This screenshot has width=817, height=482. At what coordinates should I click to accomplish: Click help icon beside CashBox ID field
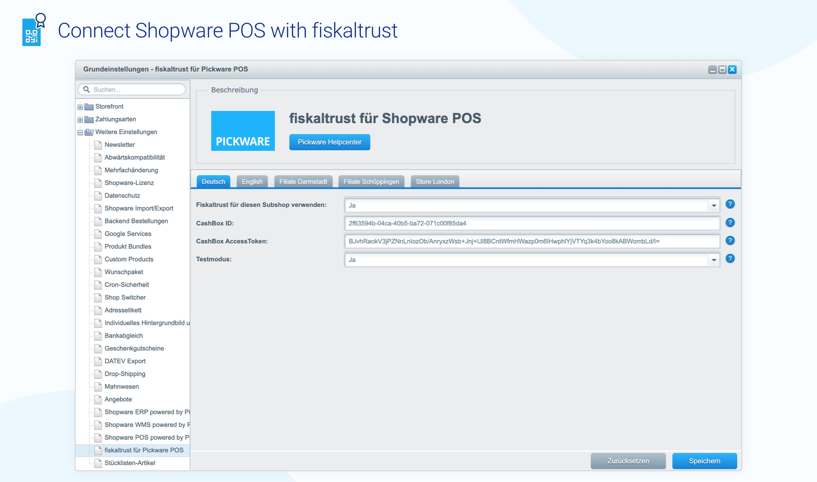coord(730,223)
